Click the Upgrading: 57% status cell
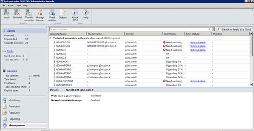Viewport: 254px width, 131px height. pyautogui.click(x=174, y=69)
